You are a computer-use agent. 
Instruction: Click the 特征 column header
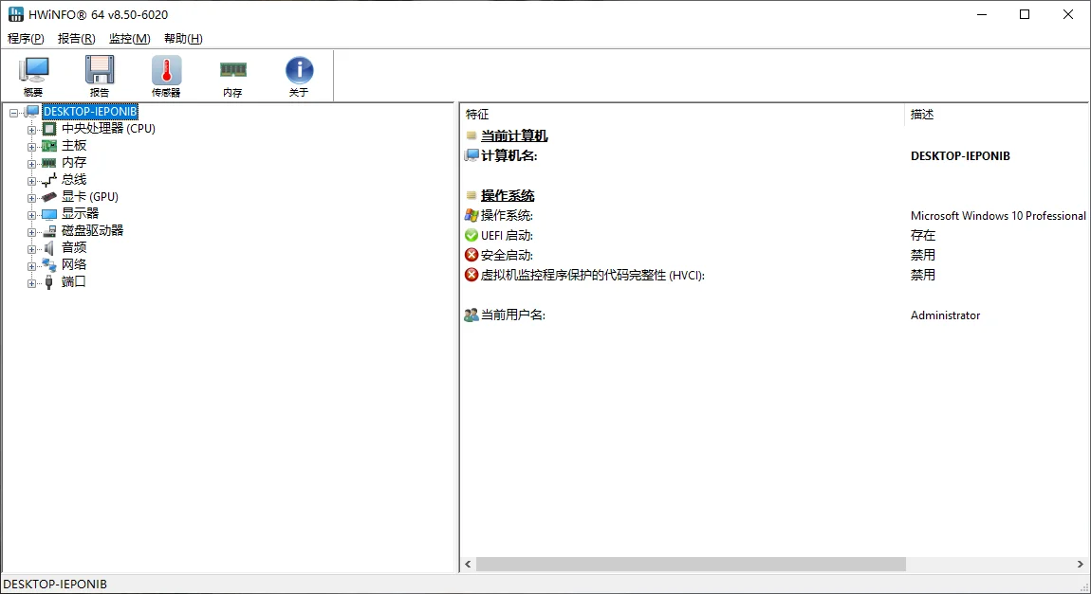point(682,114)
